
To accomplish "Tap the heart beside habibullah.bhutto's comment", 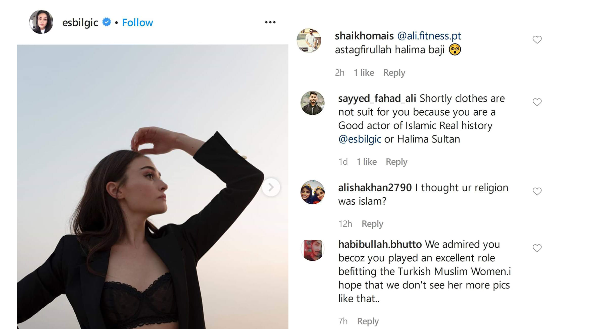I will [537, 248].
